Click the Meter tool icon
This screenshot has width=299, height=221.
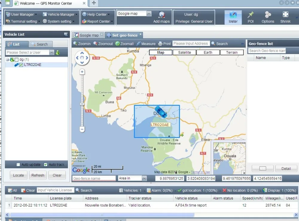(x=233, y=15)
